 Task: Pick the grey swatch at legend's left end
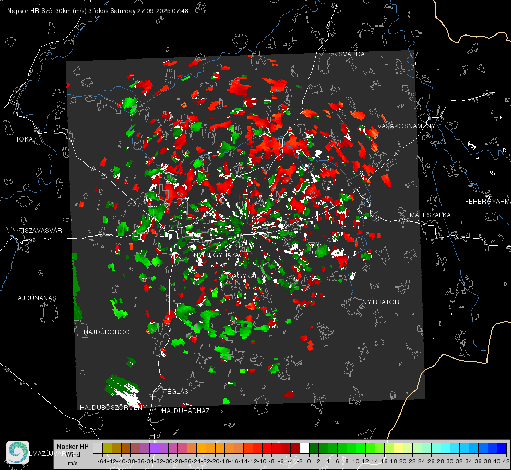[x=98, y=448]
